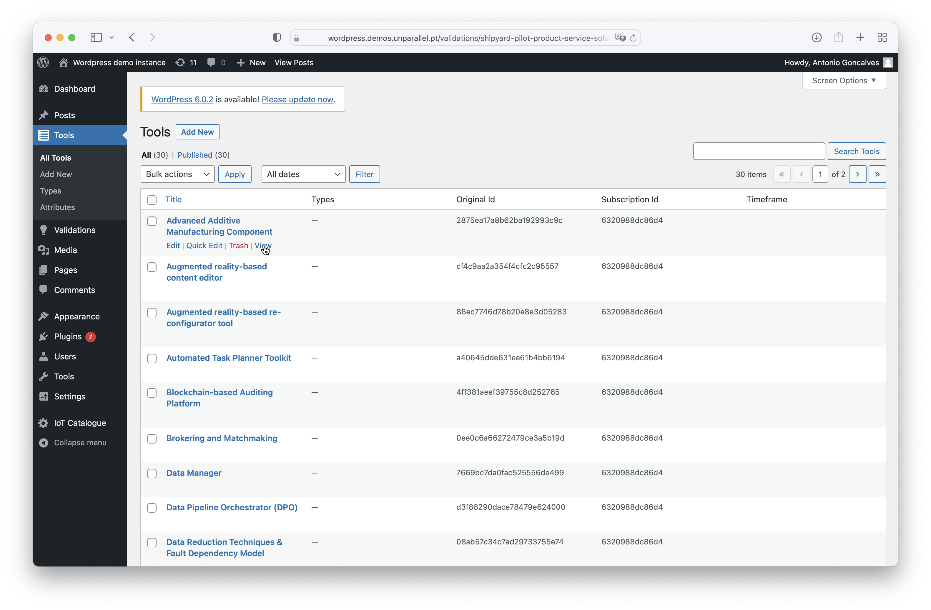Select the Published tab filter

195,154
